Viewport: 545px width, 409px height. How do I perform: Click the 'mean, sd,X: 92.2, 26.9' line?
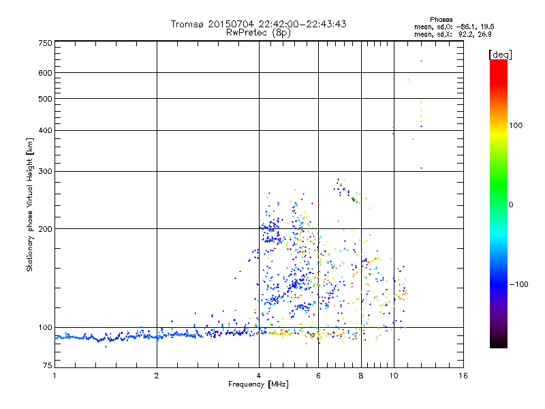(x=452, y=34)
